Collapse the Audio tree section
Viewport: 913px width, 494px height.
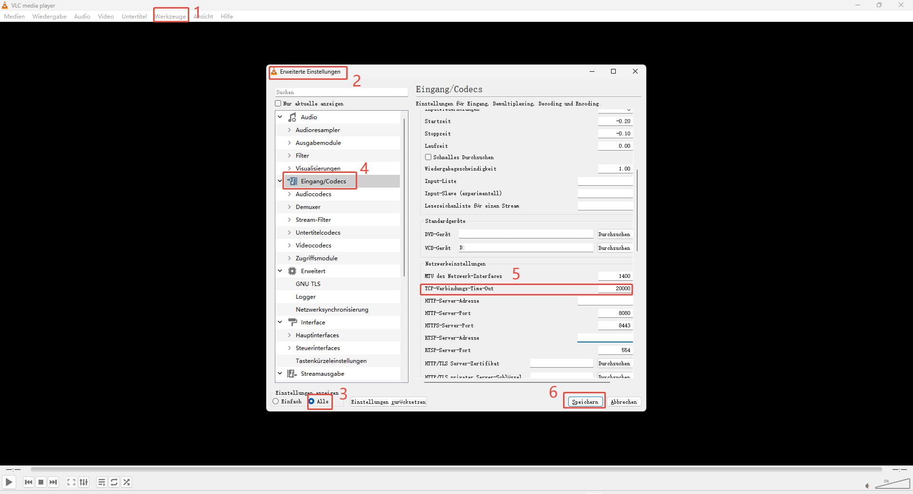tap(280, 117)
